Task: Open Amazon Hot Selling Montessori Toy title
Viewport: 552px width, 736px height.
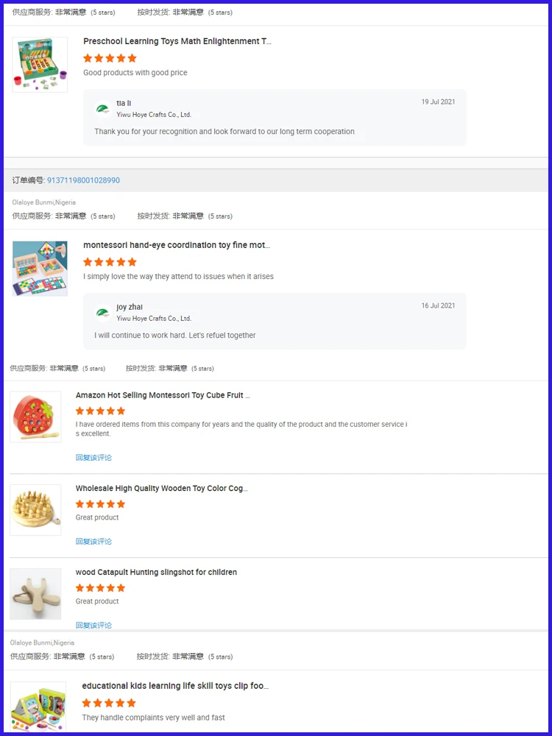Action: pyautogui.click(x=163, y=395)
